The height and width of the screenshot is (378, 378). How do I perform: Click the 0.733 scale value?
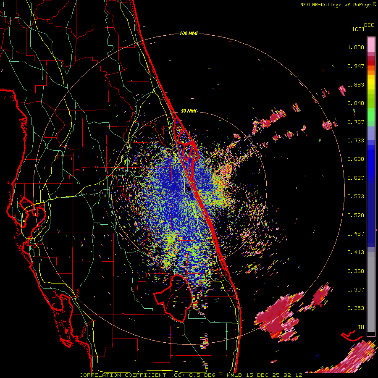tap(356, 141)
